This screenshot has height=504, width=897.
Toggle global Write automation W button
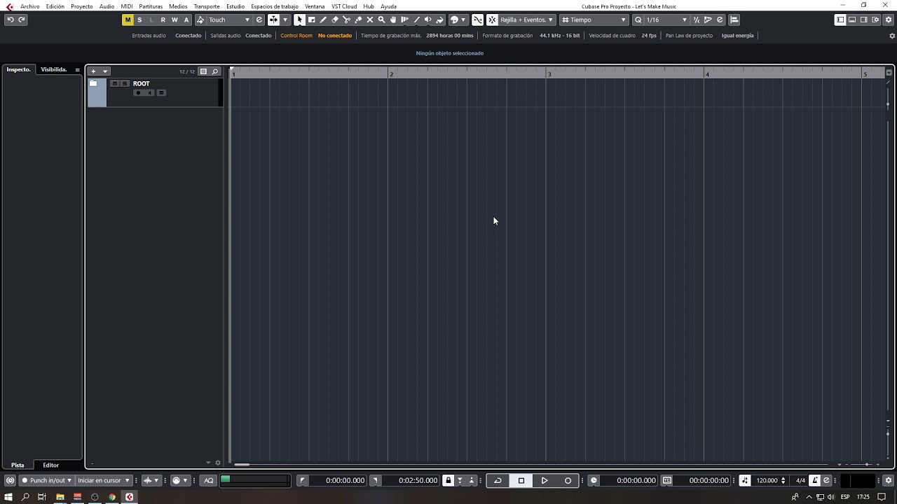174,20
